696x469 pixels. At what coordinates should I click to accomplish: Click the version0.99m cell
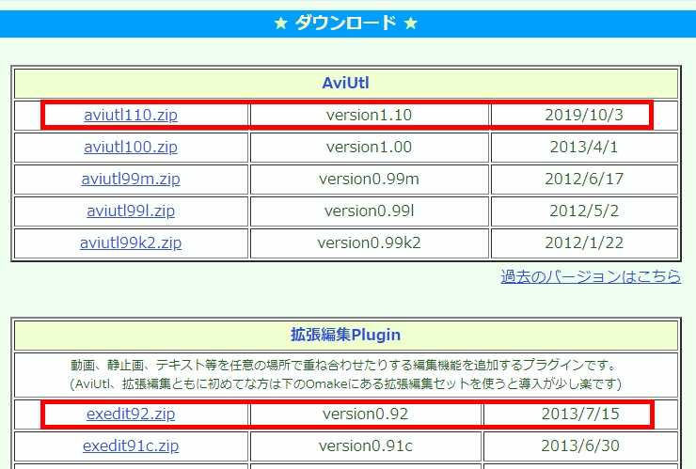pos(369,180)
